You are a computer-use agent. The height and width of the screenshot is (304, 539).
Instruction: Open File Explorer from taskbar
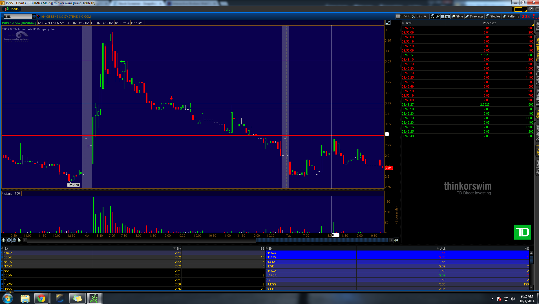click(25, 298)
